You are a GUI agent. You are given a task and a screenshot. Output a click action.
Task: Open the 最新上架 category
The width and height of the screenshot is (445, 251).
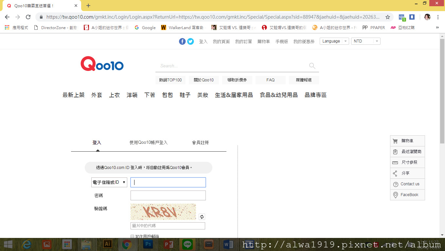point(74,95)
